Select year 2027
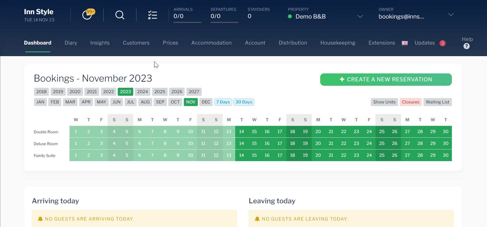 (x=194, y=92)
